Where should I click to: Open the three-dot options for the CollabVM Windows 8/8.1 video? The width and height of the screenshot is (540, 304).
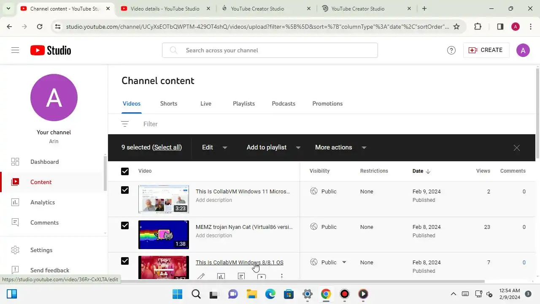pyautogui.click(x=282, y=277)
